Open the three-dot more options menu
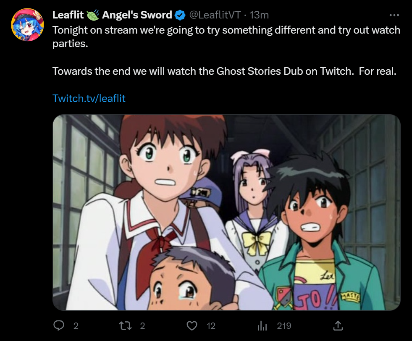The image size is (412, 341). 394,15
